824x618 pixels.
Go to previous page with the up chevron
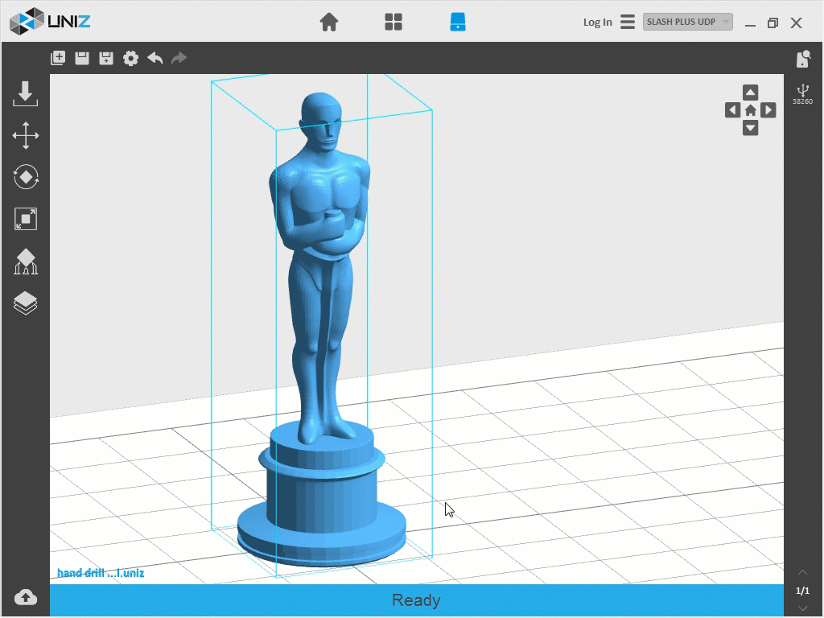tap(802, 572)
